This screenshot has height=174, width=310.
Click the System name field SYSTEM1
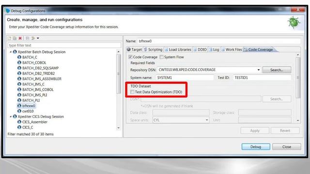coord(185,78)
